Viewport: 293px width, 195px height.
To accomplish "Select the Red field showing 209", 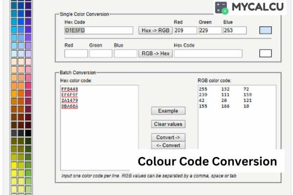I will click(x=185, y=30).
